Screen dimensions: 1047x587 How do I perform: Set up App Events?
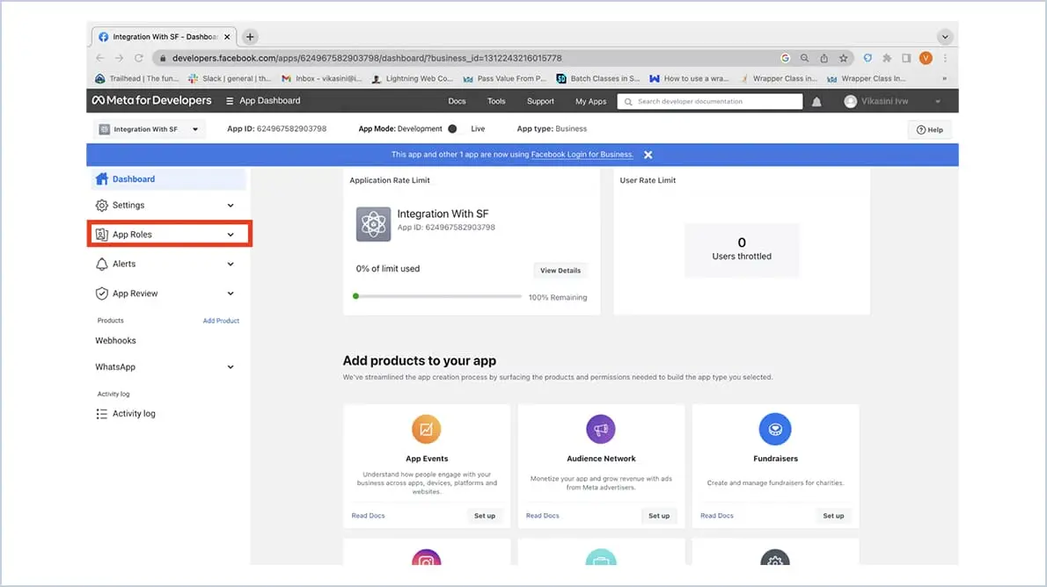pyautogui.click(x=485, y=516)
